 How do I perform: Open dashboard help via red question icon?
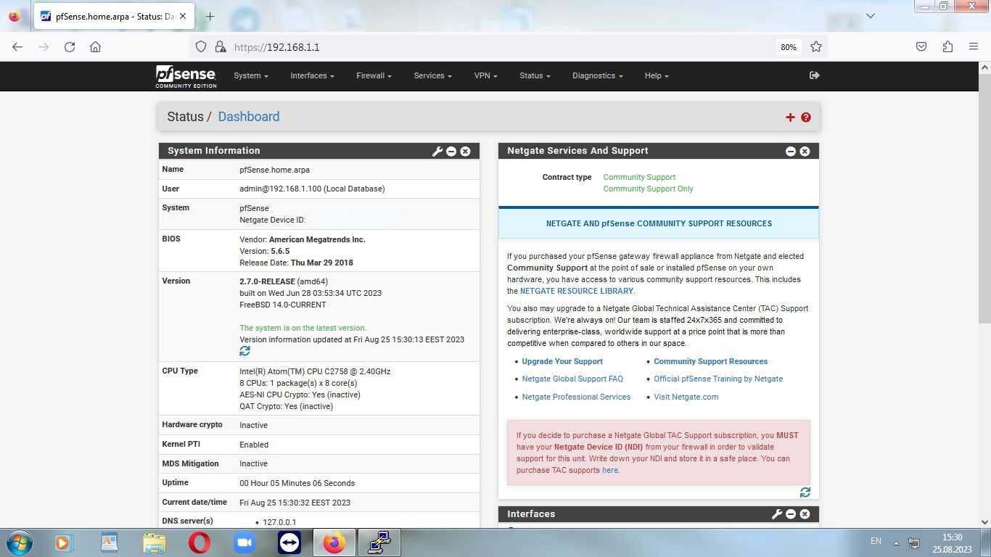[806, 117]
